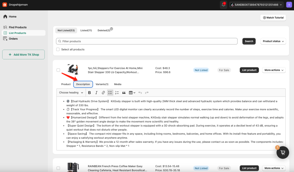
Task: Click plus icon in Add More TK Shop
Action: click(10, 55)
